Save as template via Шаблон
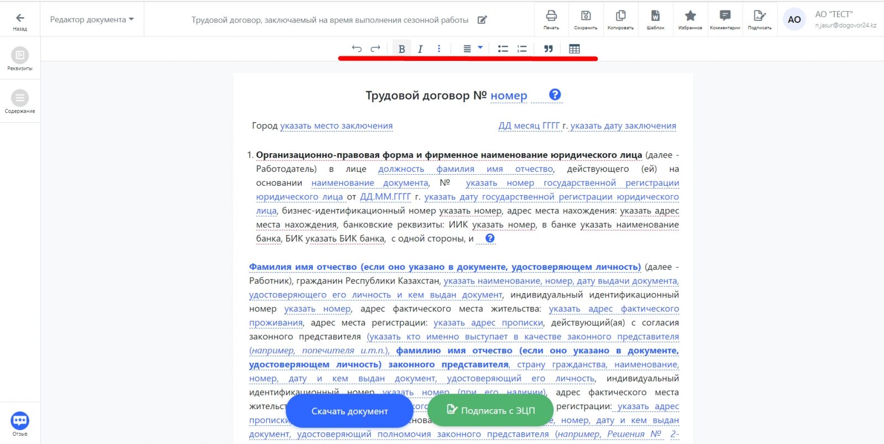This screenshot has height=444, width=884. pyautogui.click(x=655, y=20)
